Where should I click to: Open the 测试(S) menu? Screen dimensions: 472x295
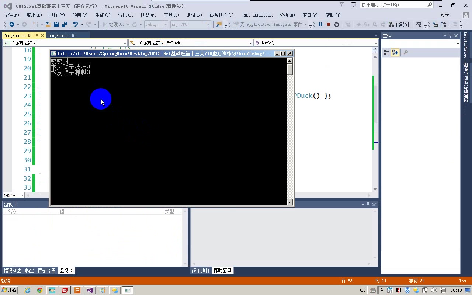click(x=194, y=15)
